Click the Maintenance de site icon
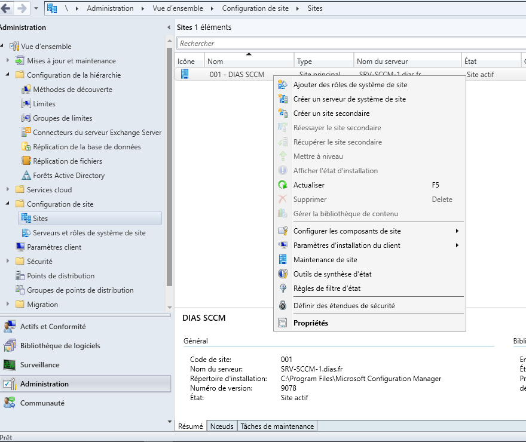 pos(283,260)
